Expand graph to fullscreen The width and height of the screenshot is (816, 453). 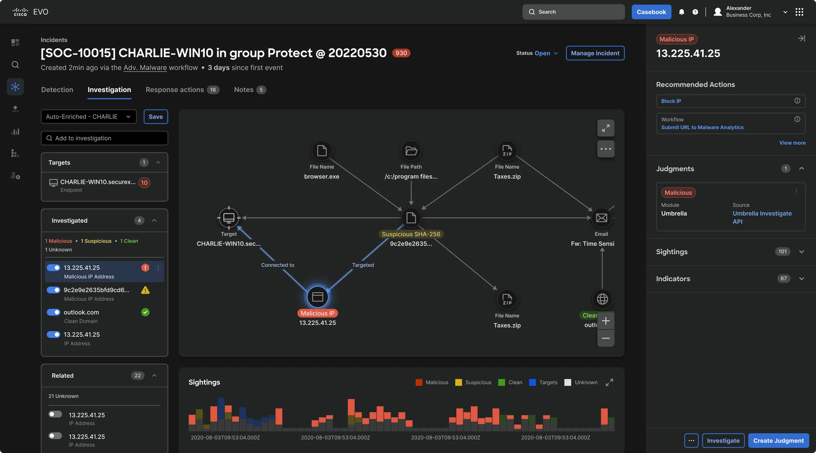click(x=606, y=128)
